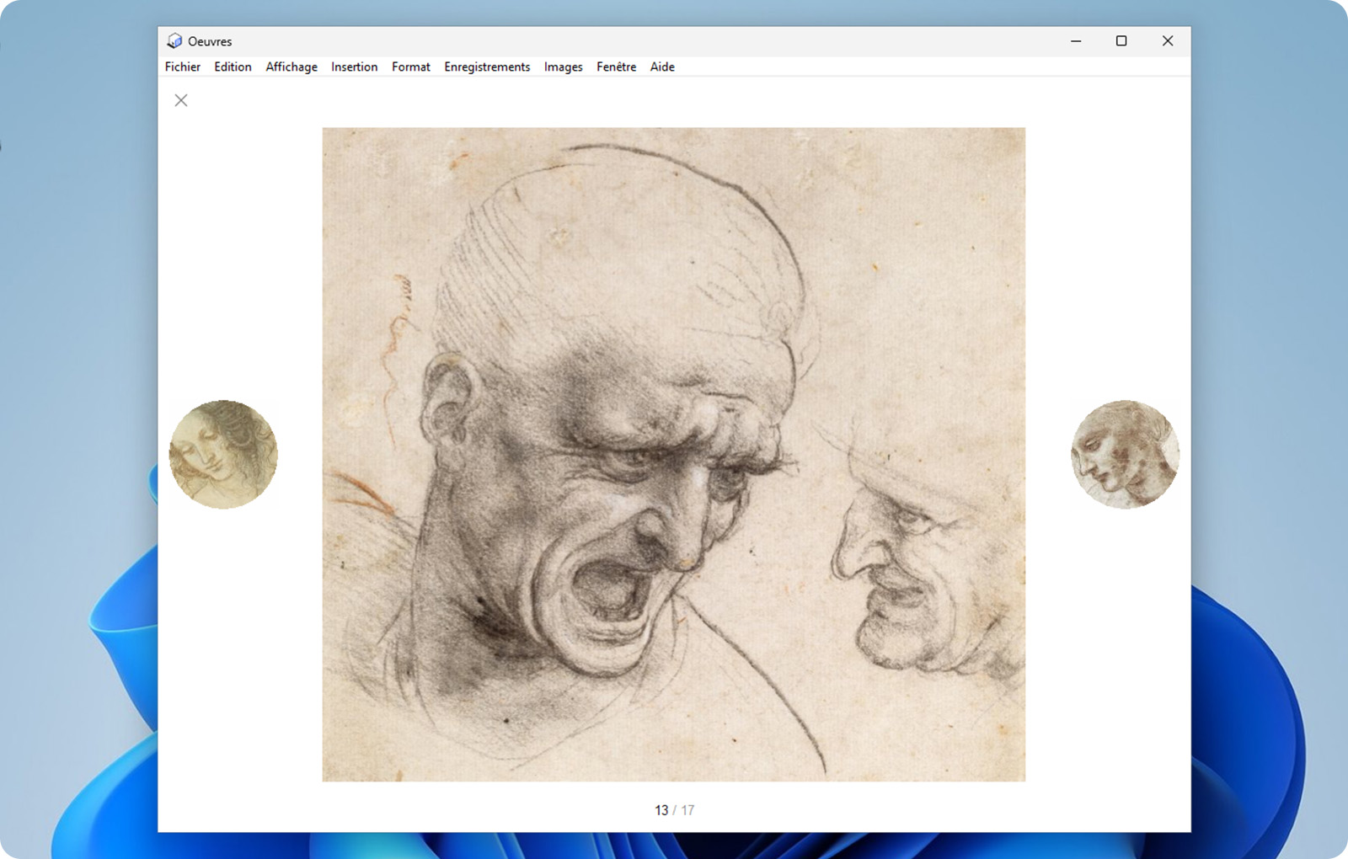The height and width of the screenshot is (859, 1348).
Task: Open the Affichage menu
Action: pyautogui.click(x=292, y=67)
